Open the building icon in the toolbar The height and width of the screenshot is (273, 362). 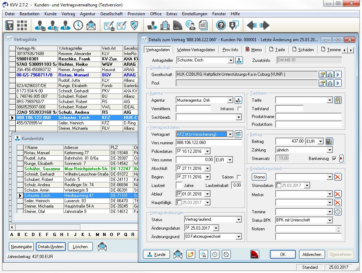click(165, 25)
